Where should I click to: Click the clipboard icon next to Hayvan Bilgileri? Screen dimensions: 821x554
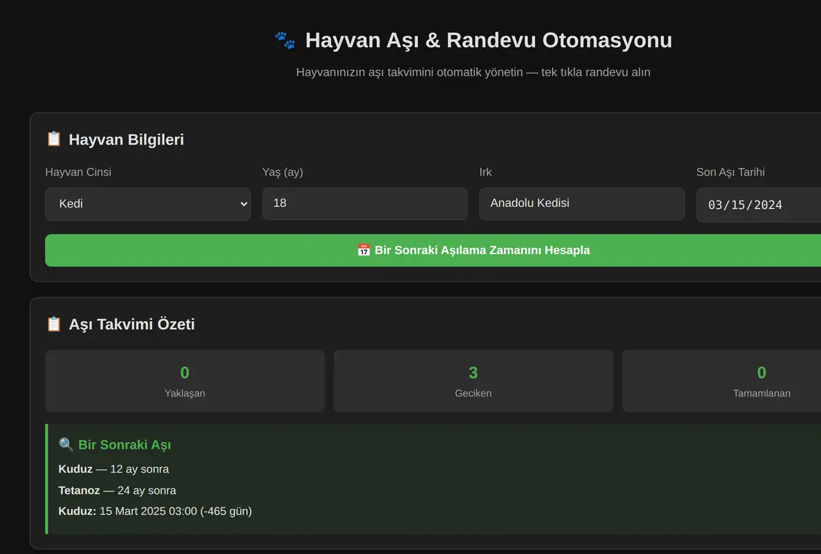(53, 139)
